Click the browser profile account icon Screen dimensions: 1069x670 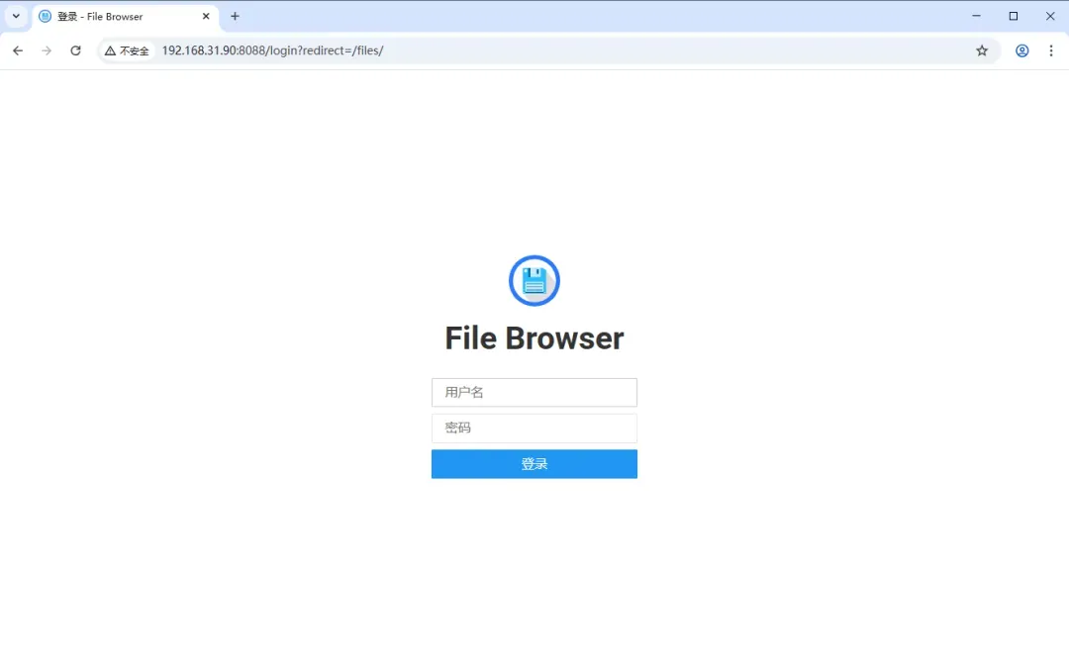point(1021,50)
